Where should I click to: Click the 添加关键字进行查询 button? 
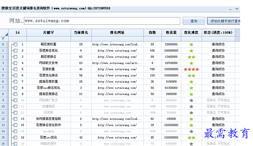(x=224, y=21)
